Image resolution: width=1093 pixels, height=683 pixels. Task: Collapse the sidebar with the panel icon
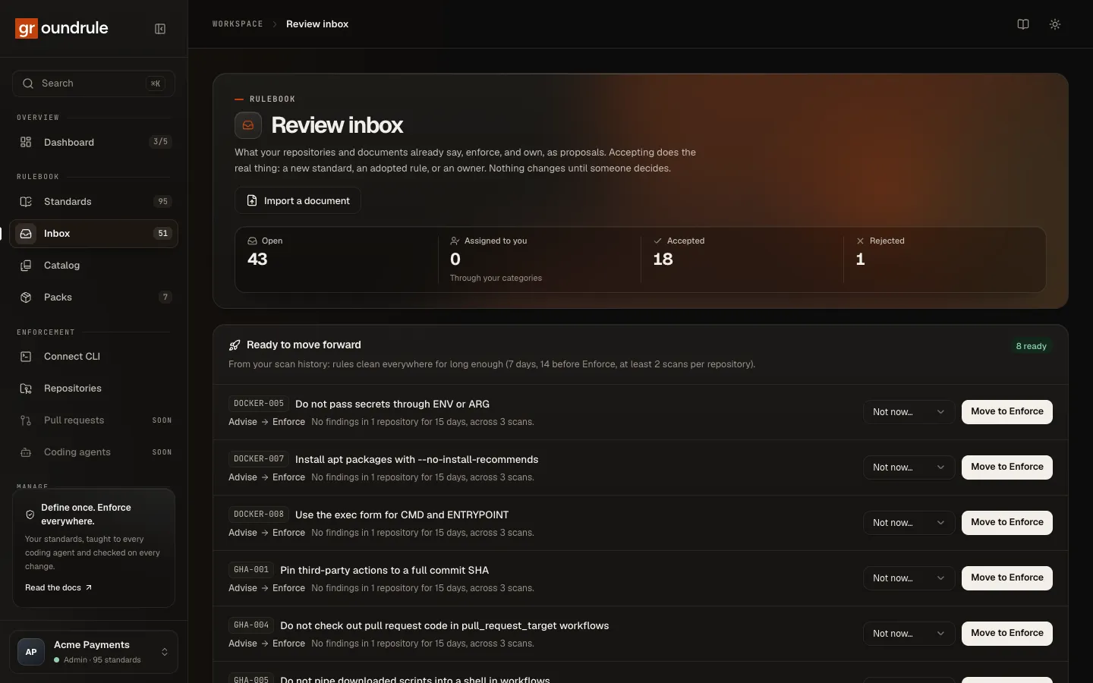click(x=160, y=29)
